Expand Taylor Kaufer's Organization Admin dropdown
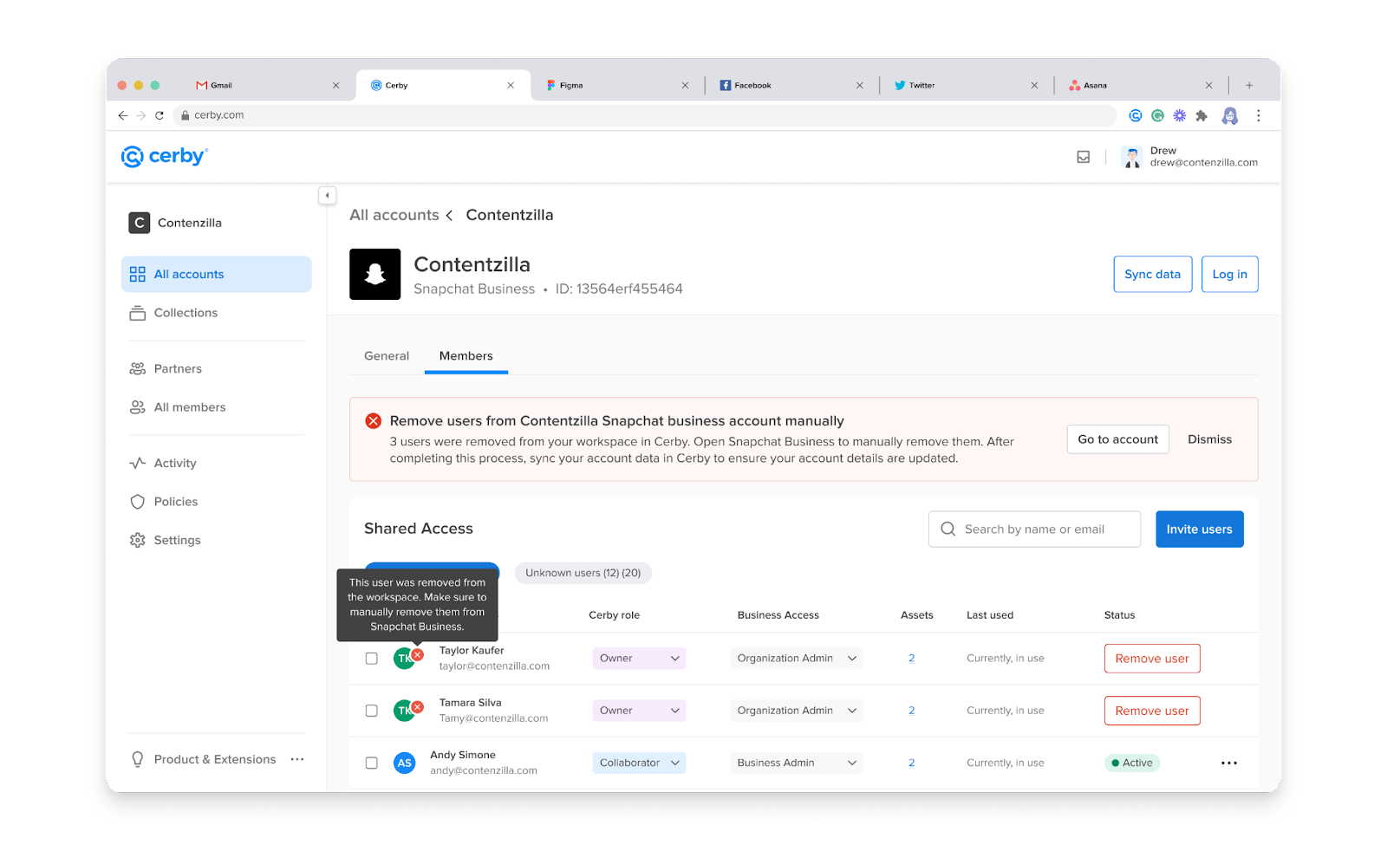1387x851 pixels. tap(796, 659)
